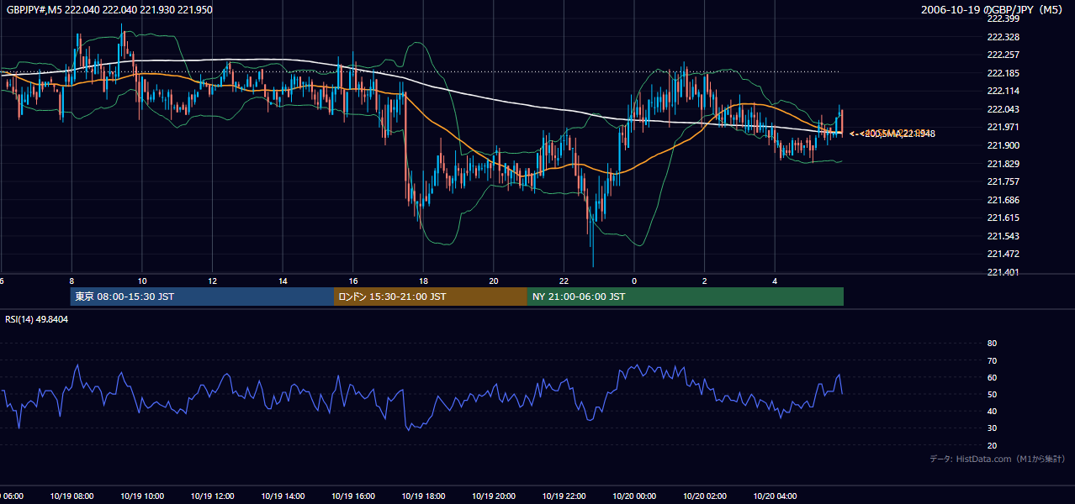The width and height of the screenshot is (1075, 504).
Task: Click price axis label 222.185
Action: (1003, 73)
